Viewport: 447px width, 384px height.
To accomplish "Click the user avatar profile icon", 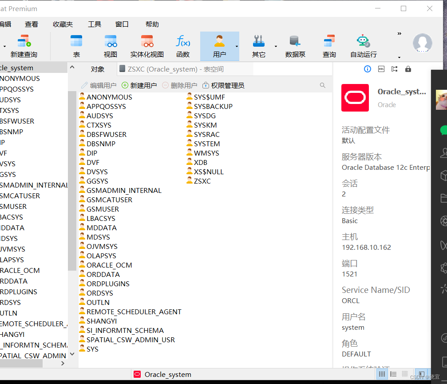I will [x=422, y=43].
